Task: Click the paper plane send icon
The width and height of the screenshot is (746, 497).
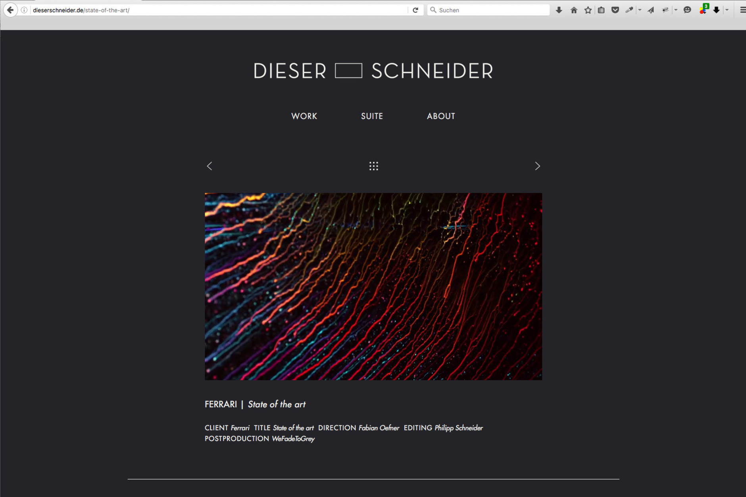Action: coord(651,10)
